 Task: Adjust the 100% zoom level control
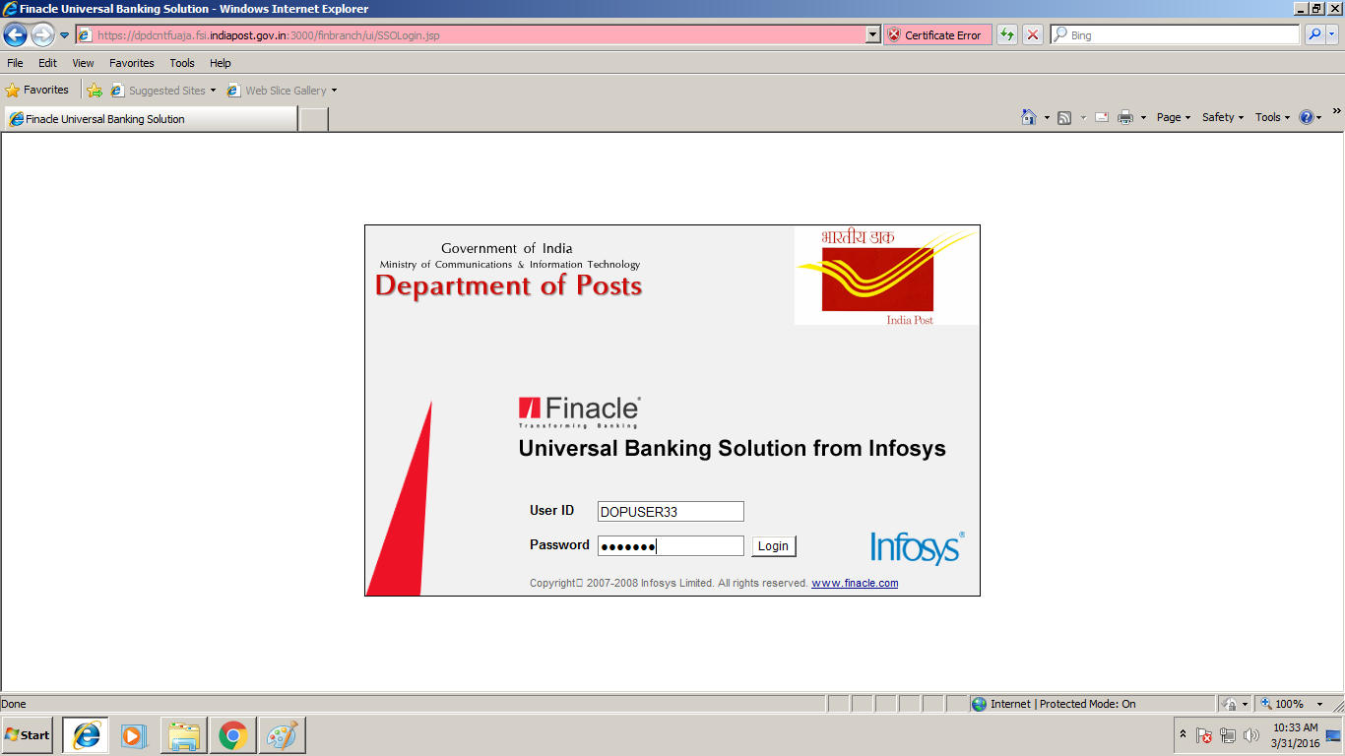(1291, 703)
